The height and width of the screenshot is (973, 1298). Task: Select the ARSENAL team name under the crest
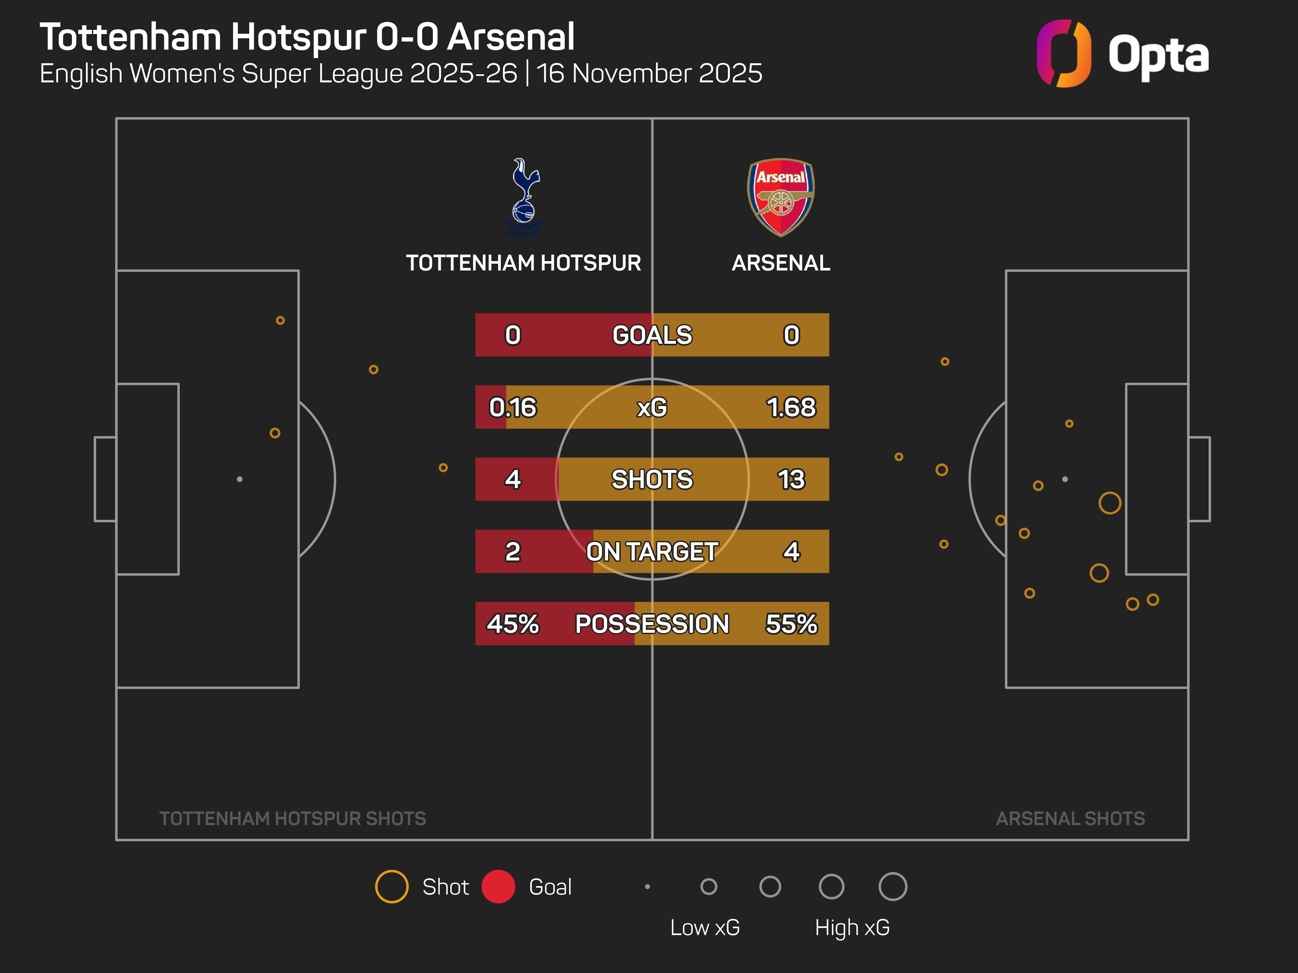(780, 263)
